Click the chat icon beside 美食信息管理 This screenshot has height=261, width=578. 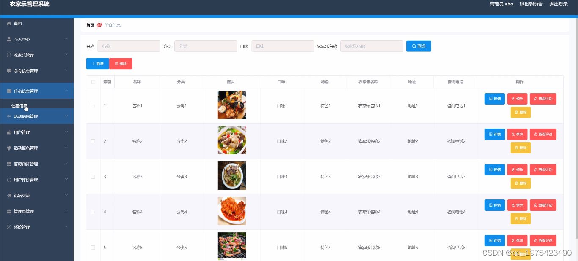9,70
